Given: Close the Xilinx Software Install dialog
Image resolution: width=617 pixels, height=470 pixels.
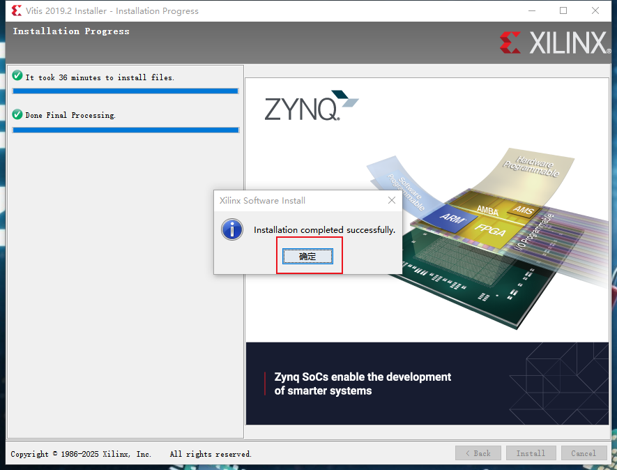Looking at the screenshot, I should pos(392,200).
